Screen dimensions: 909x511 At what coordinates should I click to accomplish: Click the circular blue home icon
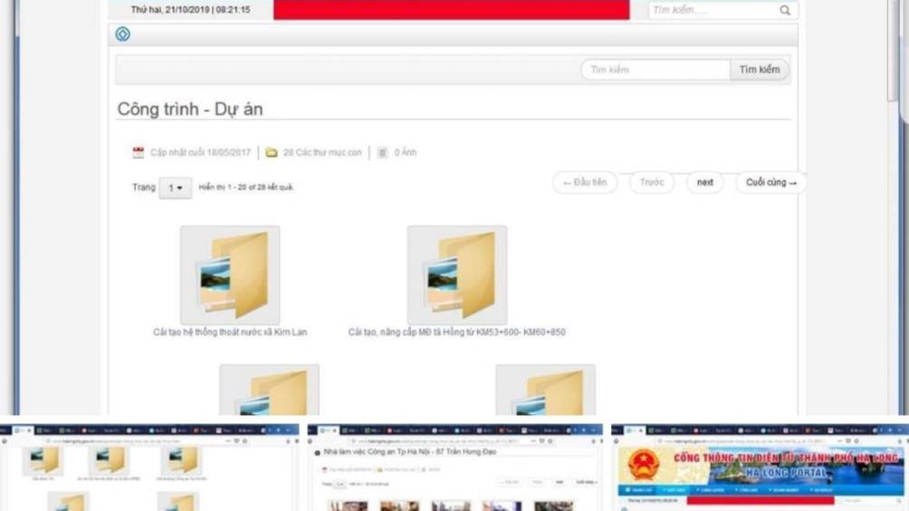click(x=123, y=34)
